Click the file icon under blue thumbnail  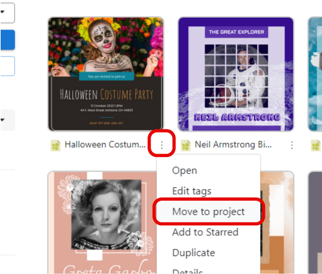(x=316, y=145)
